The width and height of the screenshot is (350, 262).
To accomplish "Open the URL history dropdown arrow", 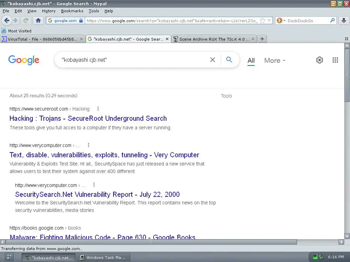I will point(269,20).
